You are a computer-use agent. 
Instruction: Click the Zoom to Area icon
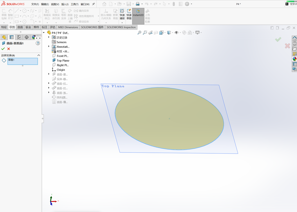click(145, 33)
